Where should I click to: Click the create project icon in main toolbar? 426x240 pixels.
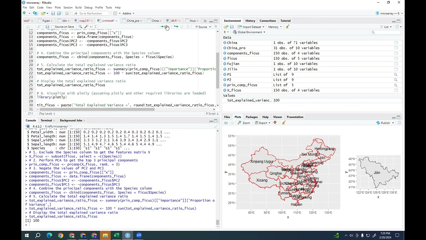coord(35,13)
